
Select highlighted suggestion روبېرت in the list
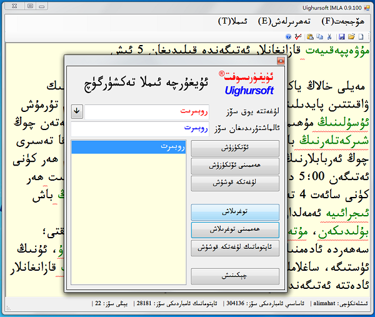pyautogui.click(x=129, y=147)
